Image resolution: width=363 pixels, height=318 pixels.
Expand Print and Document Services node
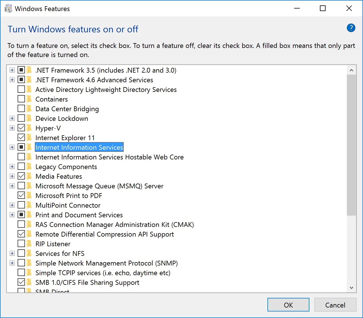pyautogui.click(x=12, y=215)
